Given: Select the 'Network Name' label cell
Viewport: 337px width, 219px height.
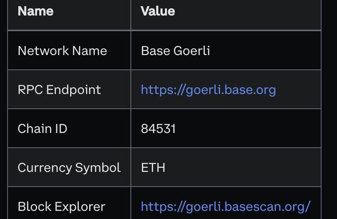Looking at the screenshot, I should point(62,51).
